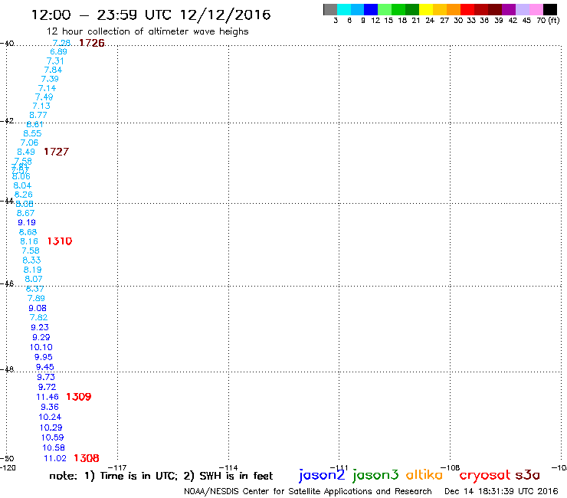
Task: Click the wave height value 10.10
Action: point(41,347)
